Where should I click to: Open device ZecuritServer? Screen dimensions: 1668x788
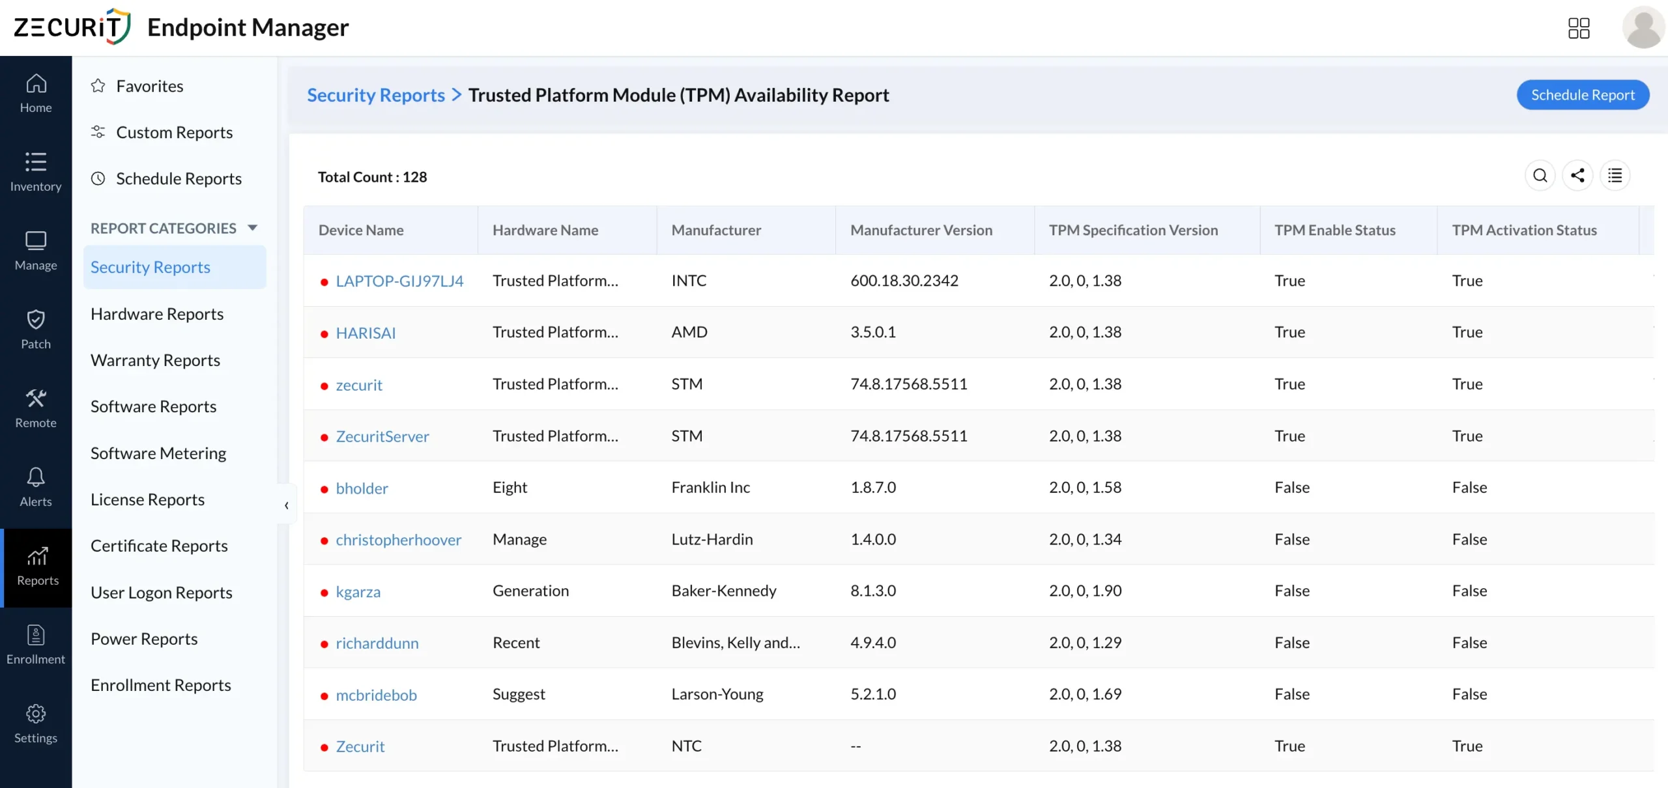382,436
